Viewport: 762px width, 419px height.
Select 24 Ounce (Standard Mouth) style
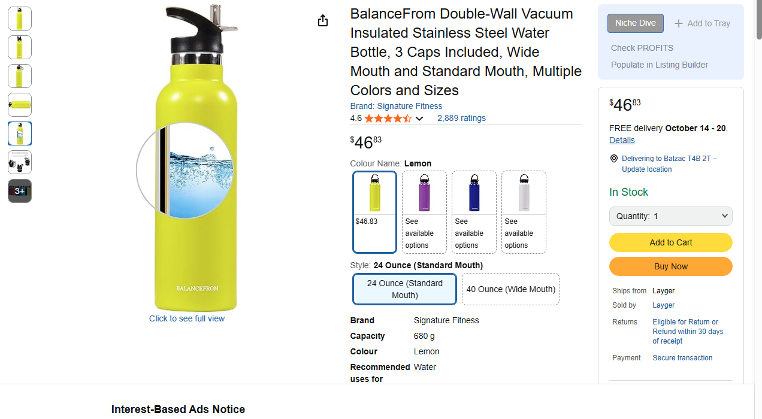(405, 289)
